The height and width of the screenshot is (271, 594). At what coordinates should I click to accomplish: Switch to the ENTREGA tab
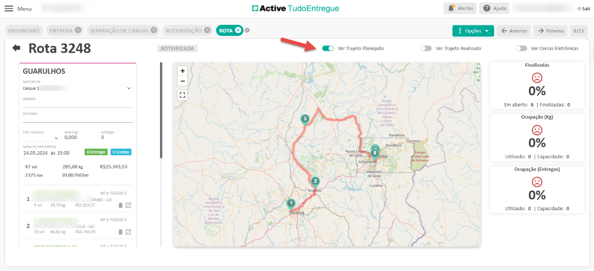[61, 31]
